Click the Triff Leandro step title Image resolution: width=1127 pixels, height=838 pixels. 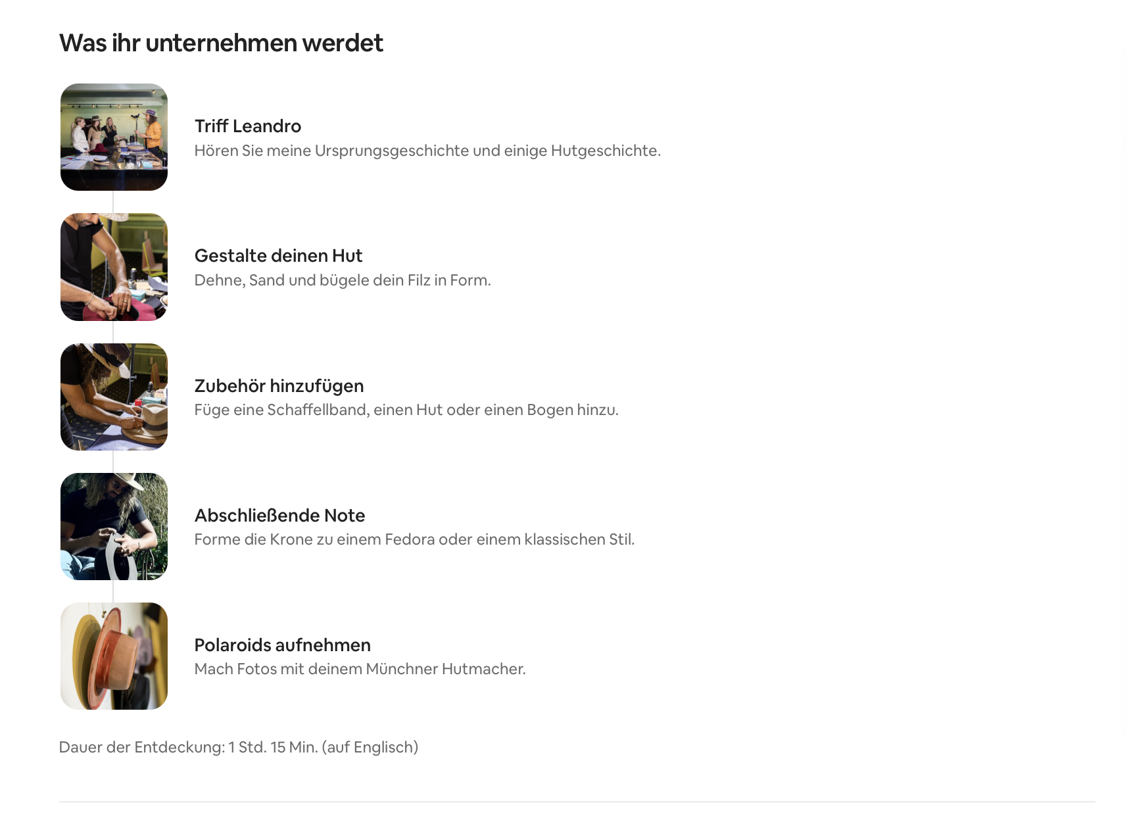tap(248, 126)
